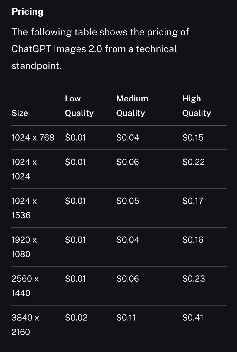Click the $0.23 price cell
Screen dimensions: 237x352
click(194, 279)
